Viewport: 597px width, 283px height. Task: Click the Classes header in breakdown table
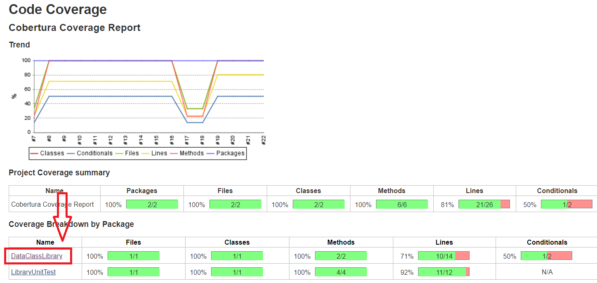pos(237,242)
